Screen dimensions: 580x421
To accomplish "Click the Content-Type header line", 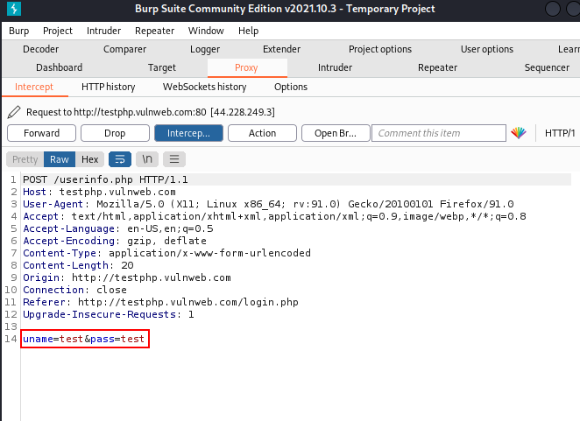I will pyautogui.click(x=166, y=253).
